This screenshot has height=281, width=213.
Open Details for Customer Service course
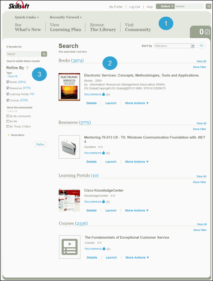[92, 257]
